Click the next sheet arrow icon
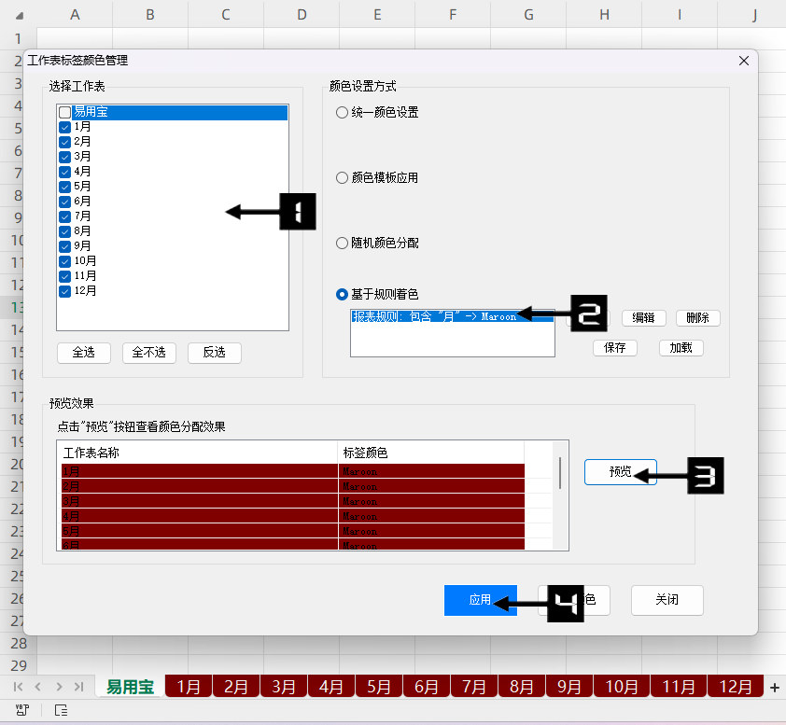 (60, 687)
